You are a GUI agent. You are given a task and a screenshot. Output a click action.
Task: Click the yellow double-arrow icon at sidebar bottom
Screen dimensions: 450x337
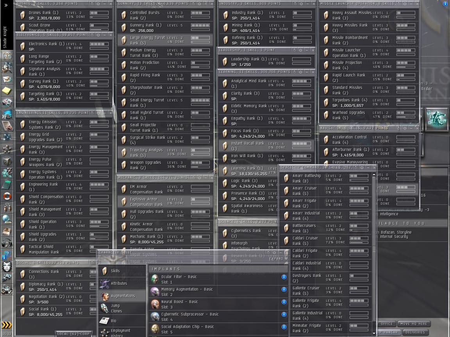click(x=7, y=325)
